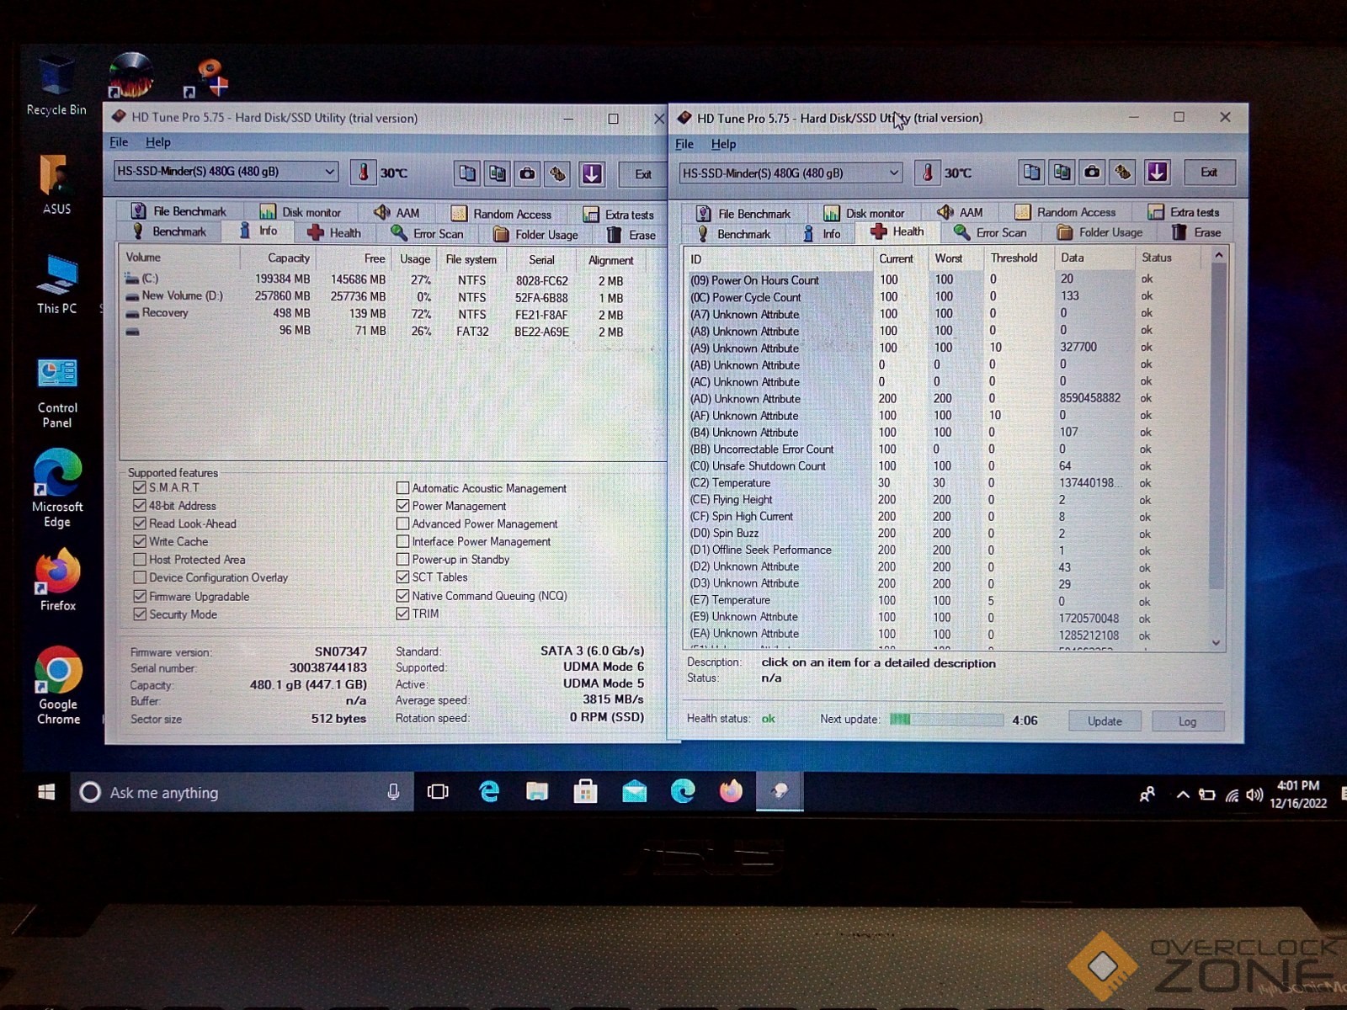Image resolution: width=1347 pixels, height=1010 pixels.
Task: Click Exit button in left HD Tune window
Action: pyautogui.click(x=643, y=174)
